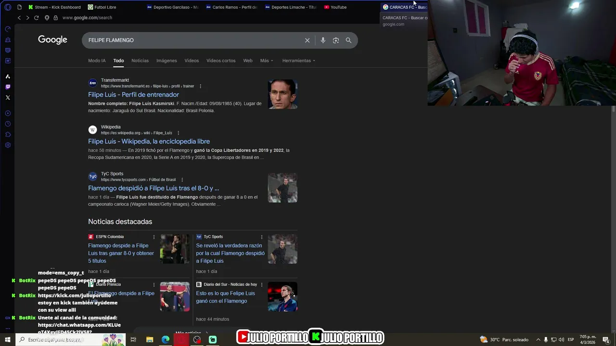Screen dimensions: 616x346
Task: Open options for TyC Sports news card
Action: (262, 237)
